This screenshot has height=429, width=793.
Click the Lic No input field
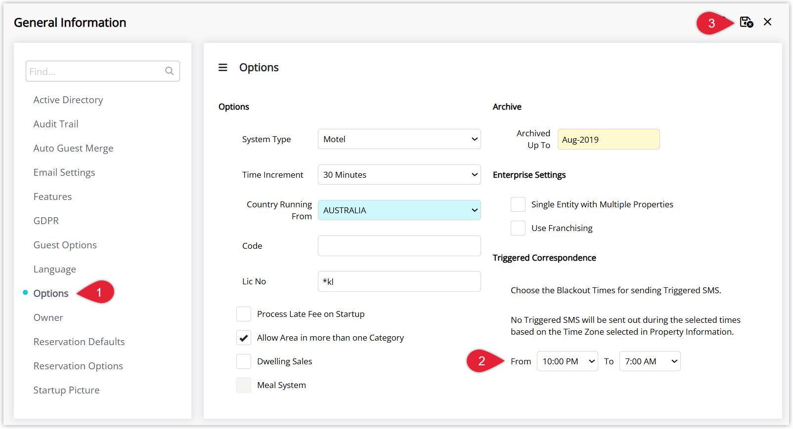399,281
